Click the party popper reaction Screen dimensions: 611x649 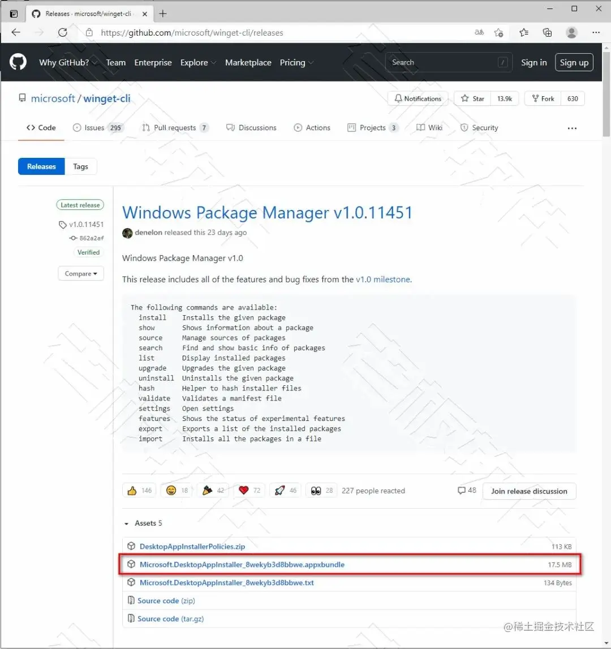213,491
